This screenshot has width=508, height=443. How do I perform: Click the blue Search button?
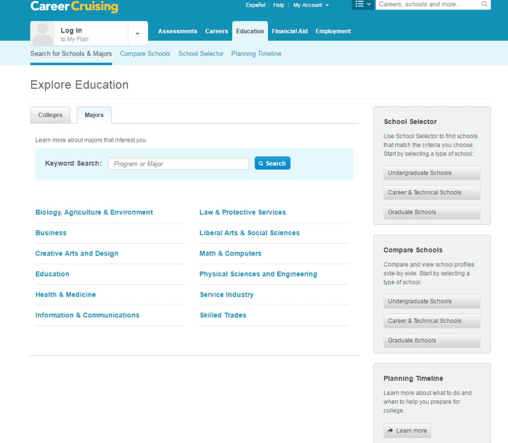(x=272, y=163)
